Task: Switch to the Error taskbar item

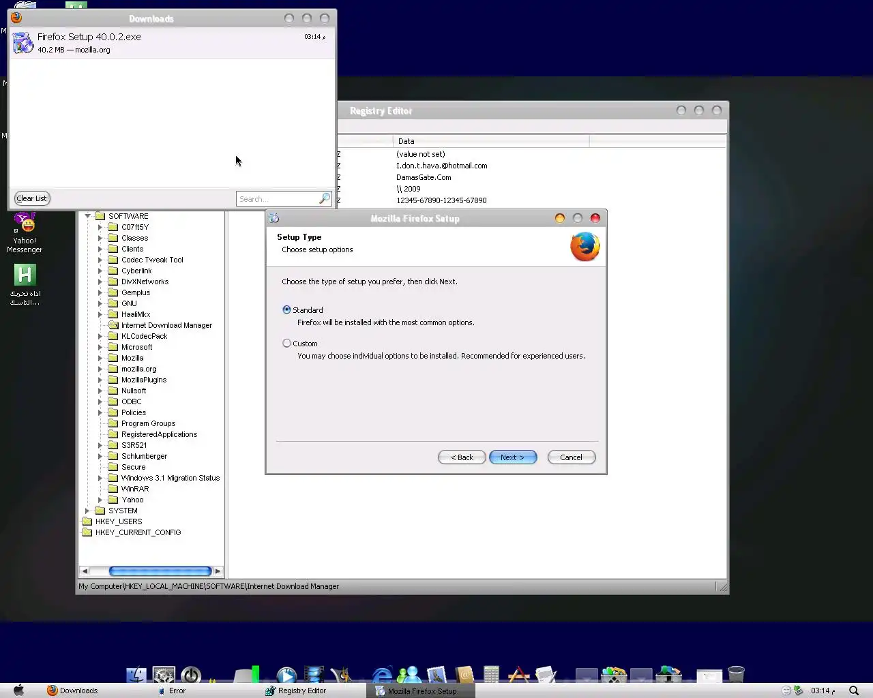Action: point(171,691)
